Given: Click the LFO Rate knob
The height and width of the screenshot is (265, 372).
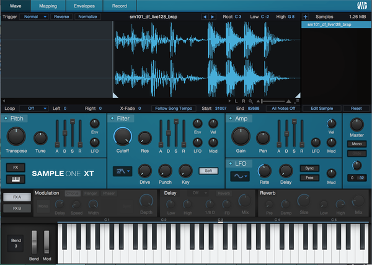Looking at the screenshot, I should pyautogui.click(x=264, y=171).
